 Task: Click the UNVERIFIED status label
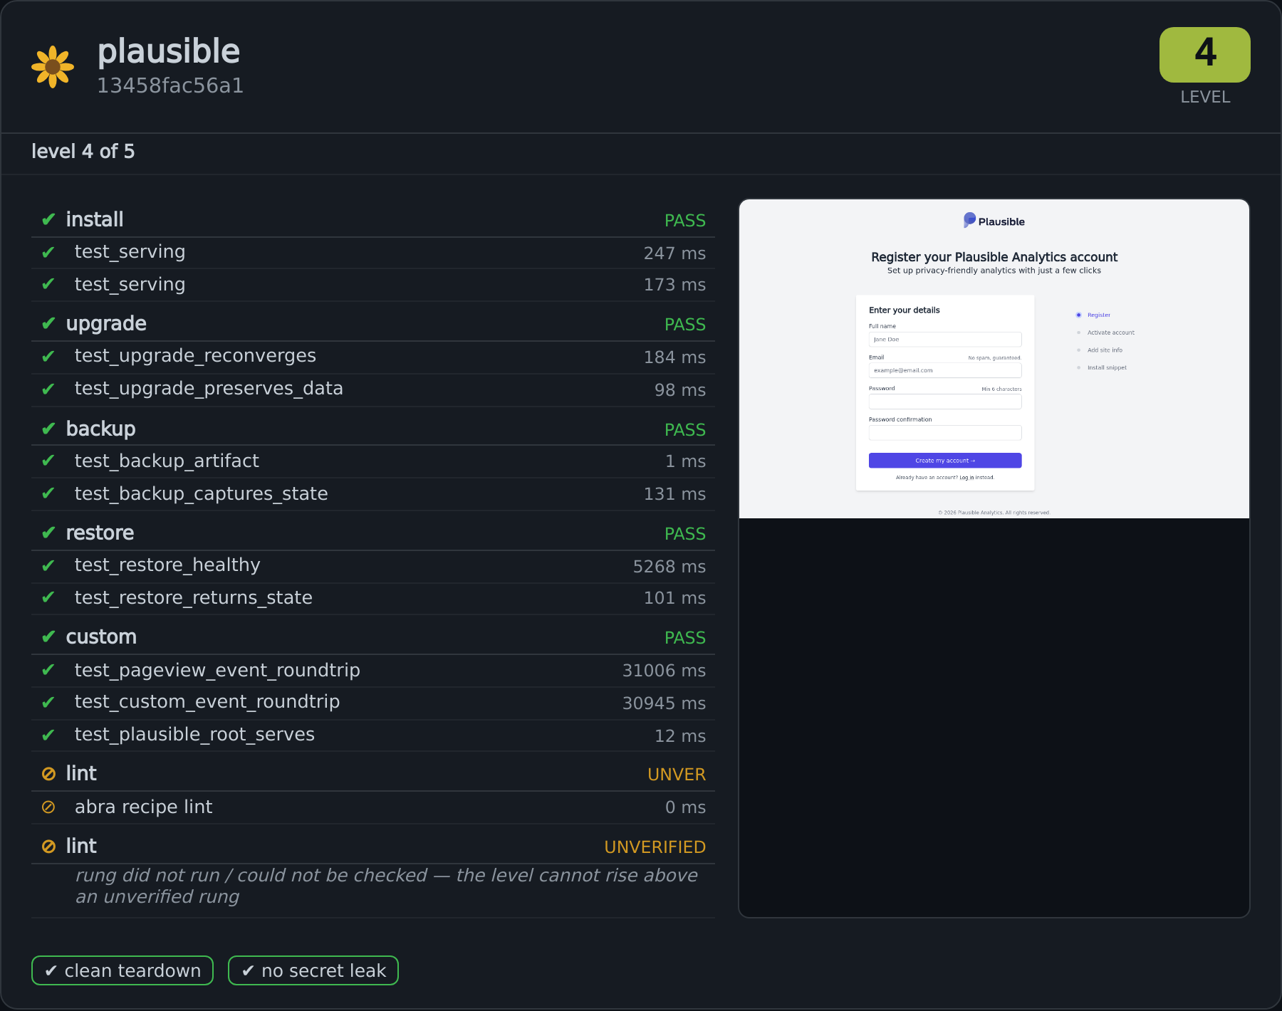(x=655, y=847)
